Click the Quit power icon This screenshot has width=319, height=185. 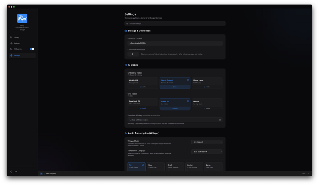[11, 172]
